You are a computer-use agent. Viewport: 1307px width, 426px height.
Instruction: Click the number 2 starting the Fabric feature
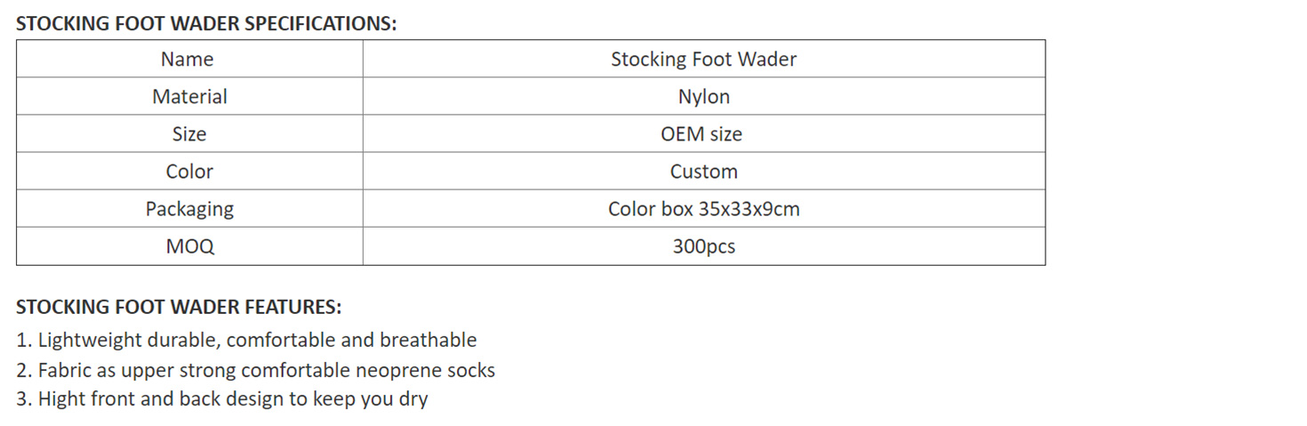tap(22, 370)
